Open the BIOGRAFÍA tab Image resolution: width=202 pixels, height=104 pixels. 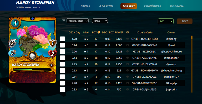[177, 6]
